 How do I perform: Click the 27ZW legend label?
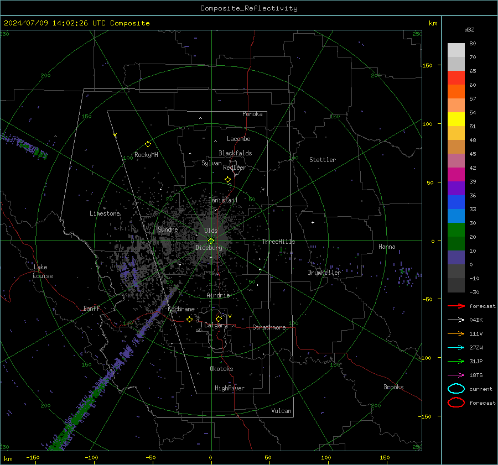coord(476,348)
